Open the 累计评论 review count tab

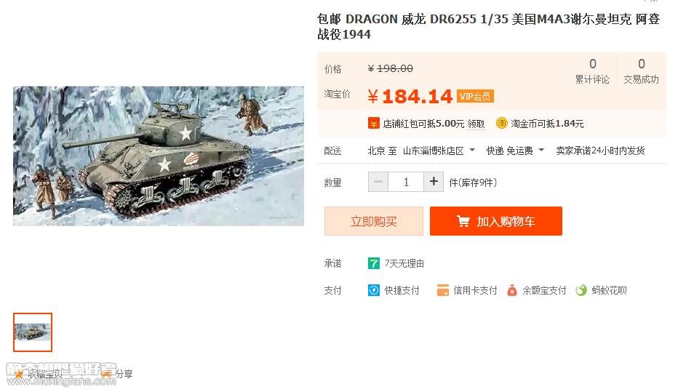point(592,71)
